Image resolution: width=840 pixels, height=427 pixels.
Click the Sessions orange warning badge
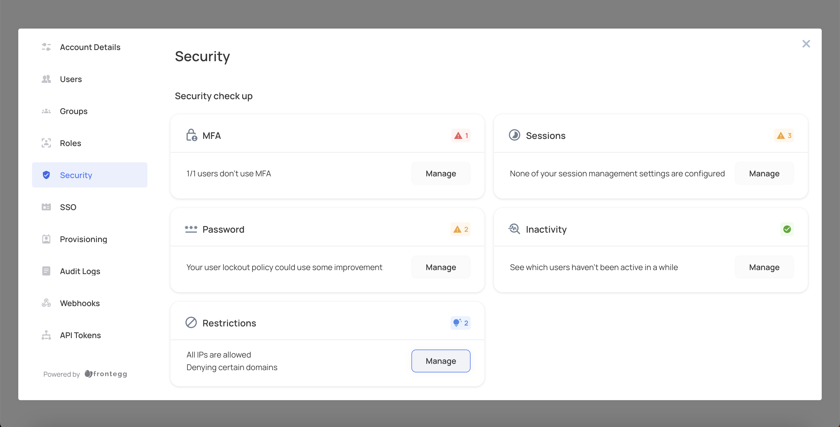click(784, 135)
